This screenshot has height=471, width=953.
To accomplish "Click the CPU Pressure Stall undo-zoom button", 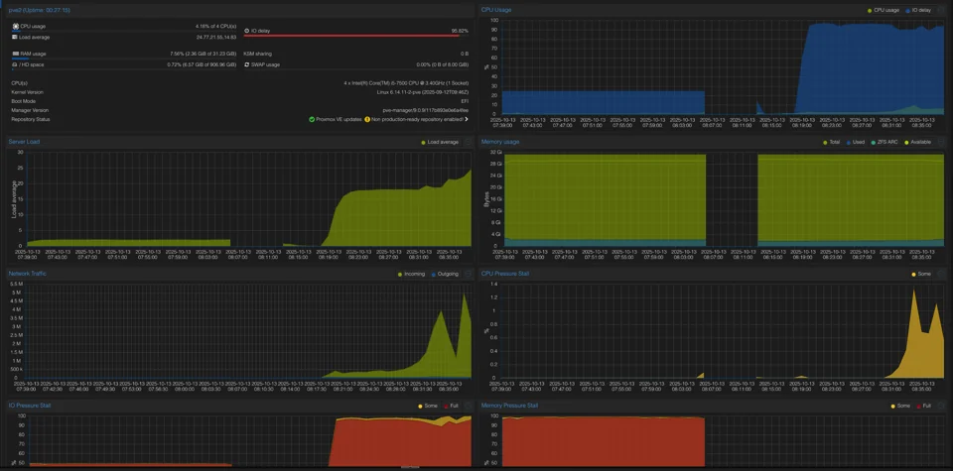I will pos(941,274).
